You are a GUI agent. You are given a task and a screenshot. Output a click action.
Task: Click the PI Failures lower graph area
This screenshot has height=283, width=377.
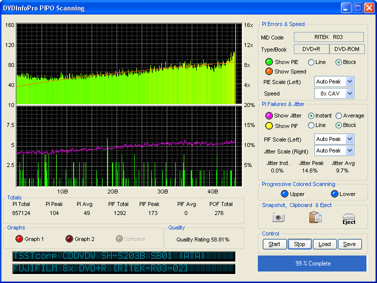click(129, 146)
